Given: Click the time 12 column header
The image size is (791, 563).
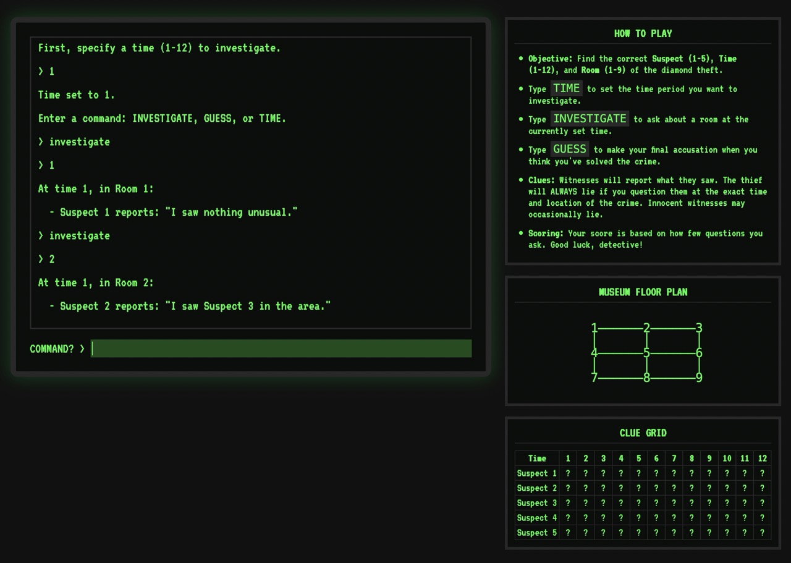Looking at the screenshot, I should tap(762, 459).
